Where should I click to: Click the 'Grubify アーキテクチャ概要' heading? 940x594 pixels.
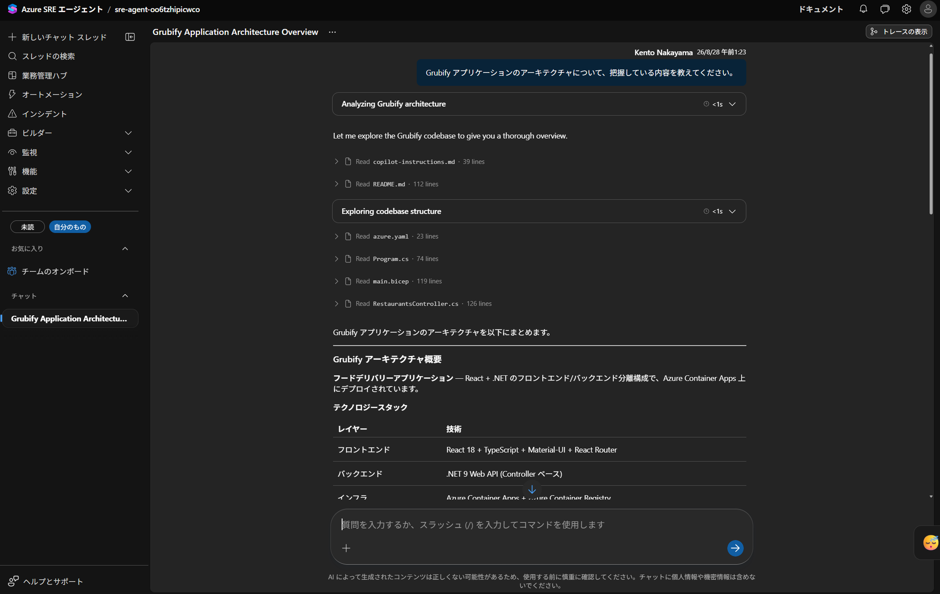pyautogui.click(x=387, y=359)
